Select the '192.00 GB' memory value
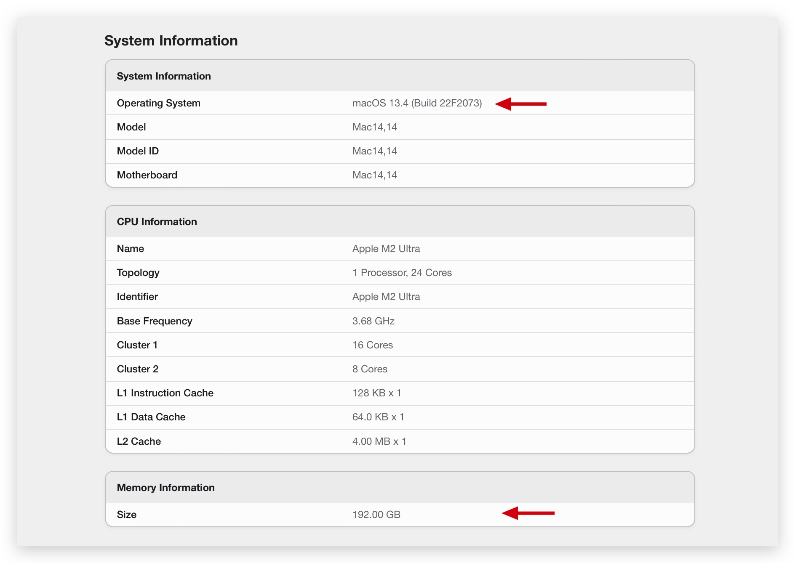This screenshot has width=795, height=563. [376, 515]
